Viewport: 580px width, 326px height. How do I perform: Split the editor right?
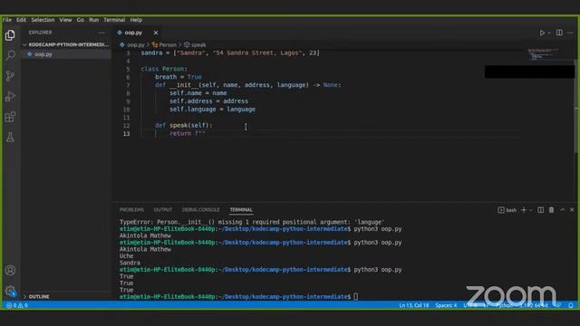pyautogui.click(x=559, y=33)
